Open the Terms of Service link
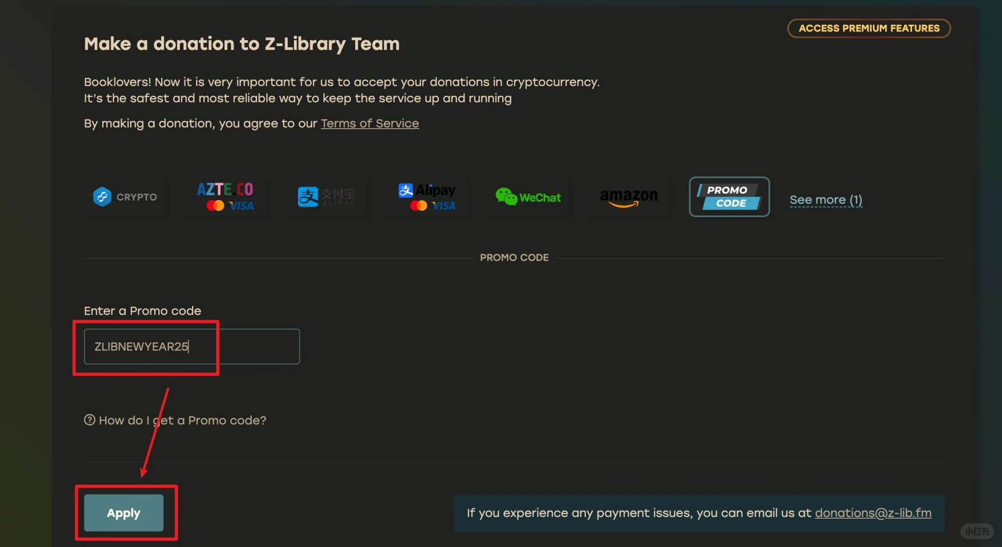This screenshot has width=1002, height=547. (370, 124)
